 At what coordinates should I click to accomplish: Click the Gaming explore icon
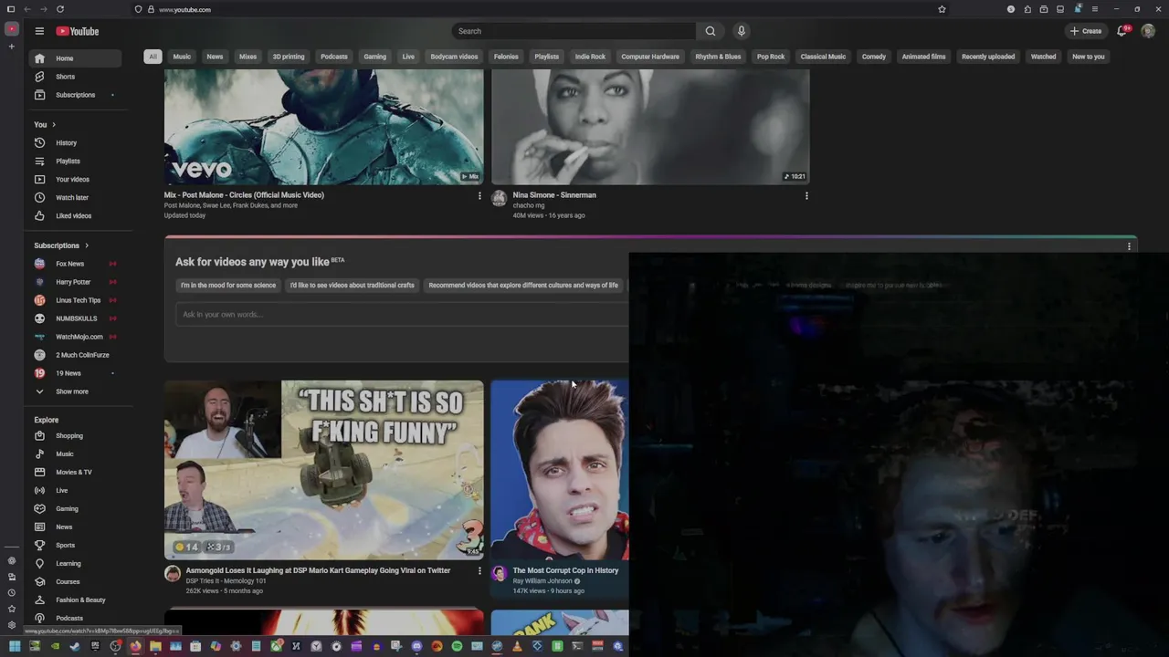click(39, 509)
